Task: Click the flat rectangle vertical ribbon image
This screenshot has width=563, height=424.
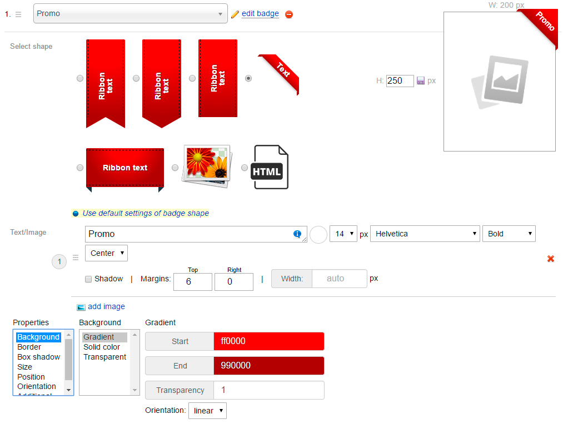Action: point(218,78)
